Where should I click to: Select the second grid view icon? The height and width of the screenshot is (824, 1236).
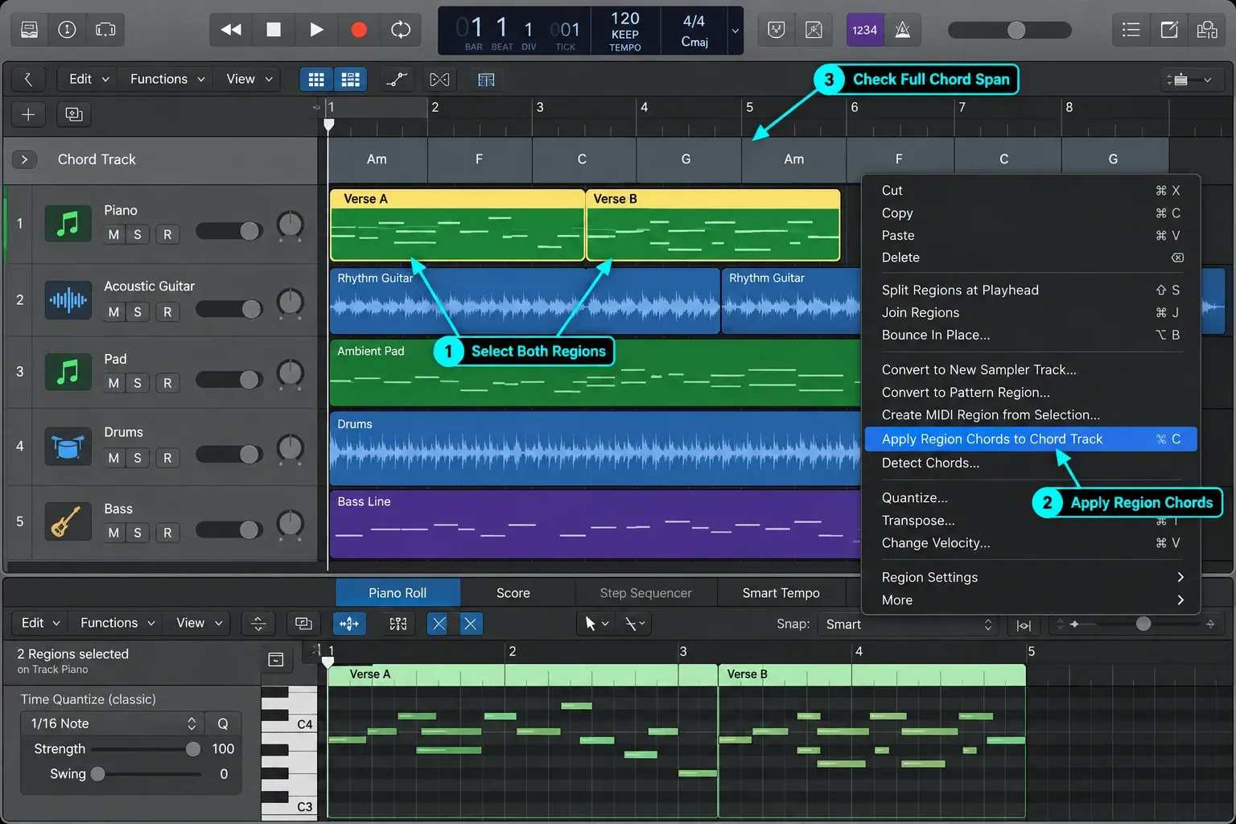350,79
